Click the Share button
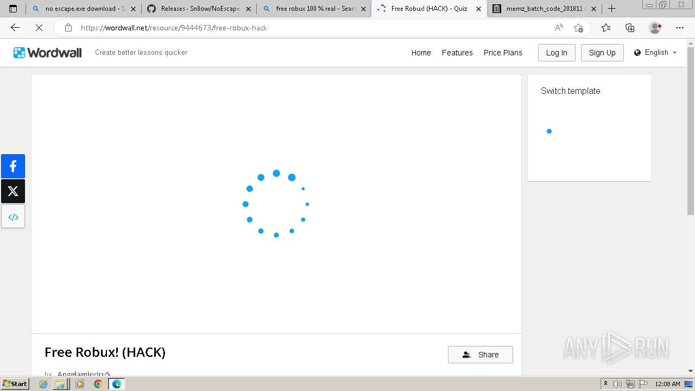Screen dimensions: 695x391 [481, 355]
